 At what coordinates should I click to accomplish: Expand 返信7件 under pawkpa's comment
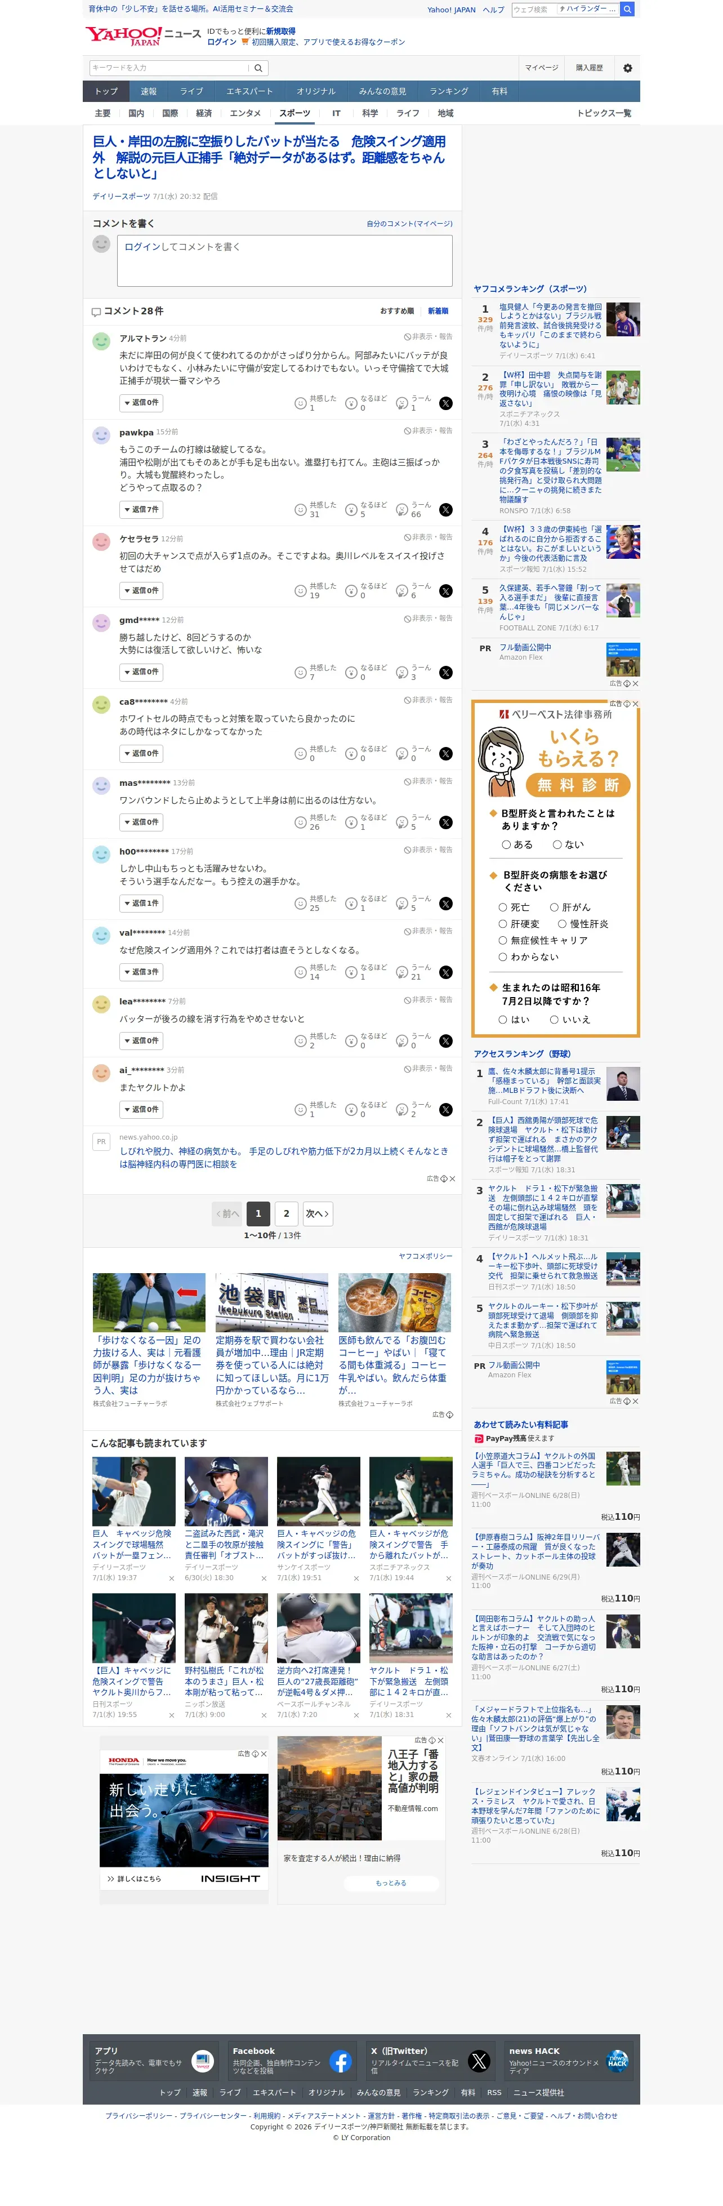(141, 510)
